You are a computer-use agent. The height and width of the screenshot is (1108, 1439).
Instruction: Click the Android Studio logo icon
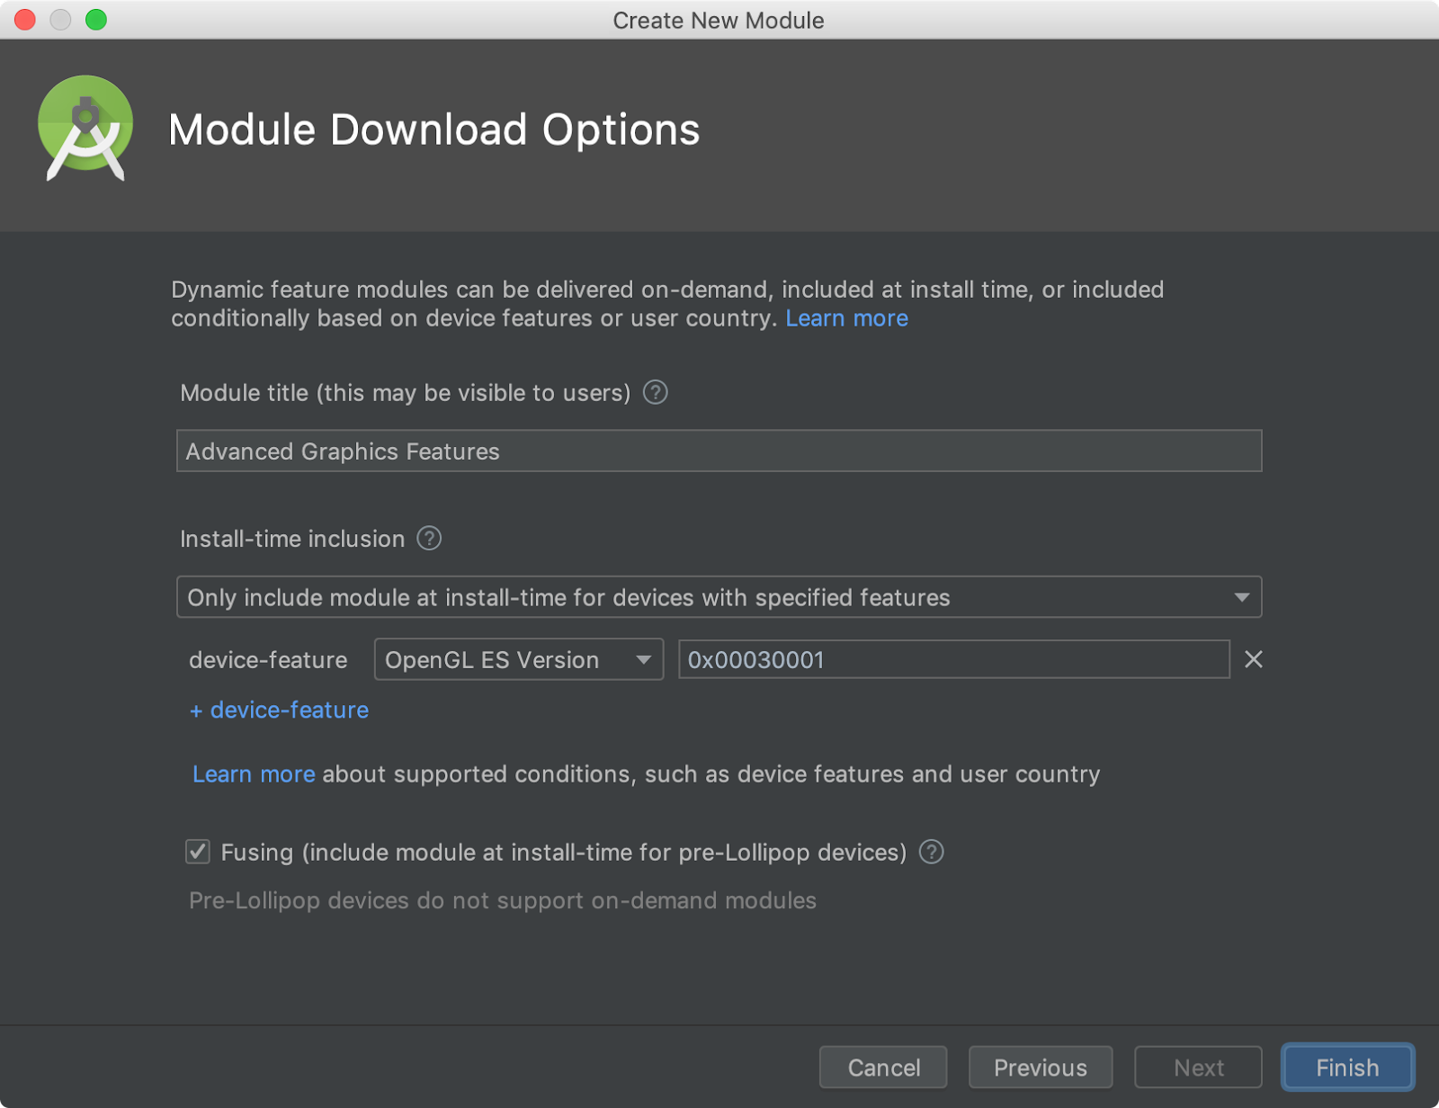pyautogui.click(x=85, y=128)
